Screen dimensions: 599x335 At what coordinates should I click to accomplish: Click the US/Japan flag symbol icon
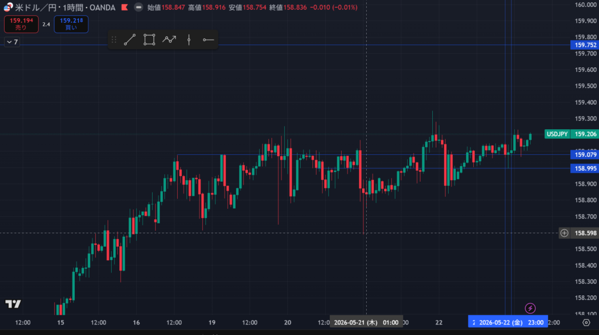click(8, 7)
